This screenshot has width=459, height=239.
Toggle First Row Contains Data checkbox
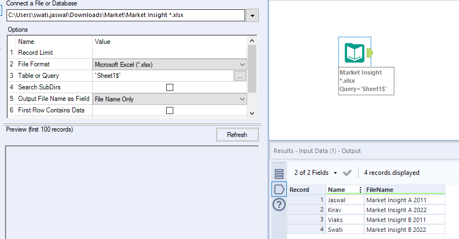pos(169,110)
